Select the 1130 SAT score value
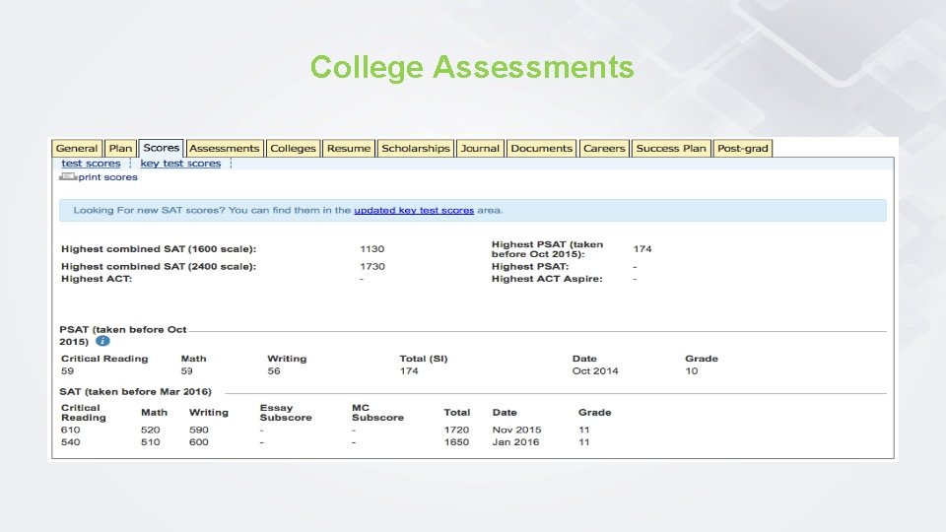The height and width of the screenshot is (532, 946). click(x=372, y=249)
